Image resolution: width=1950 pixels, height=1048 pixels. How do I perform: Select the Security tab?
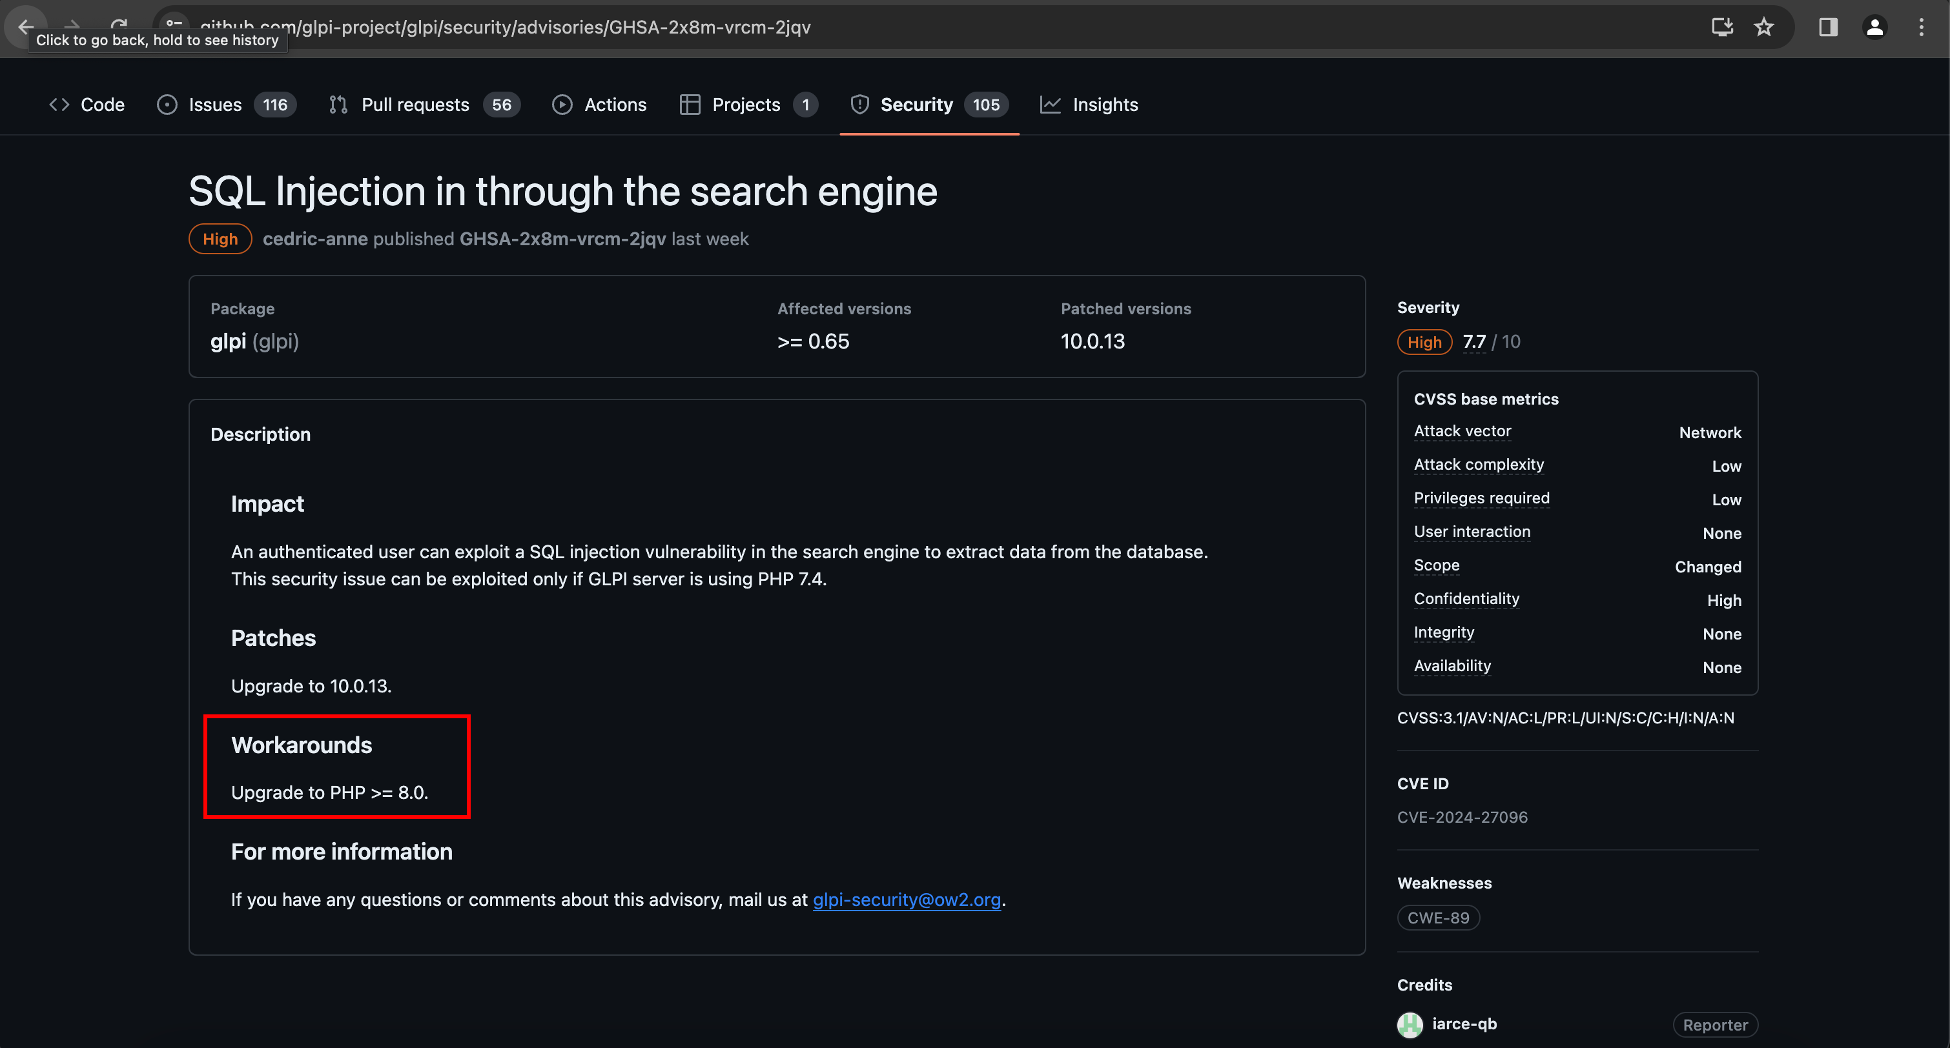pyautogui.click(x=929, y=105)
